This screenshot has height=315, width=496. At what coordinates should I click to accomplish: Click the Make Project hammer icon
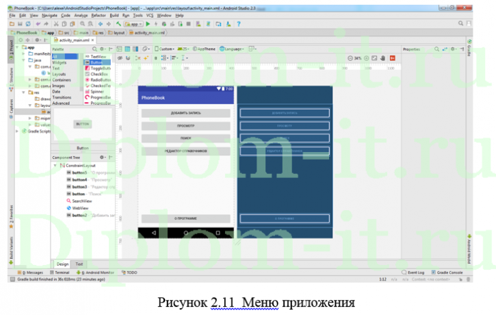coord(118,24)
